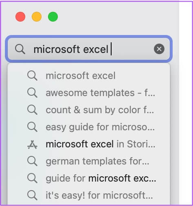Pick the "it's easy! for microsoft..." suggestion
Image resolution: width=193 pixels, height=206 pixels.
tap(89, 195)
